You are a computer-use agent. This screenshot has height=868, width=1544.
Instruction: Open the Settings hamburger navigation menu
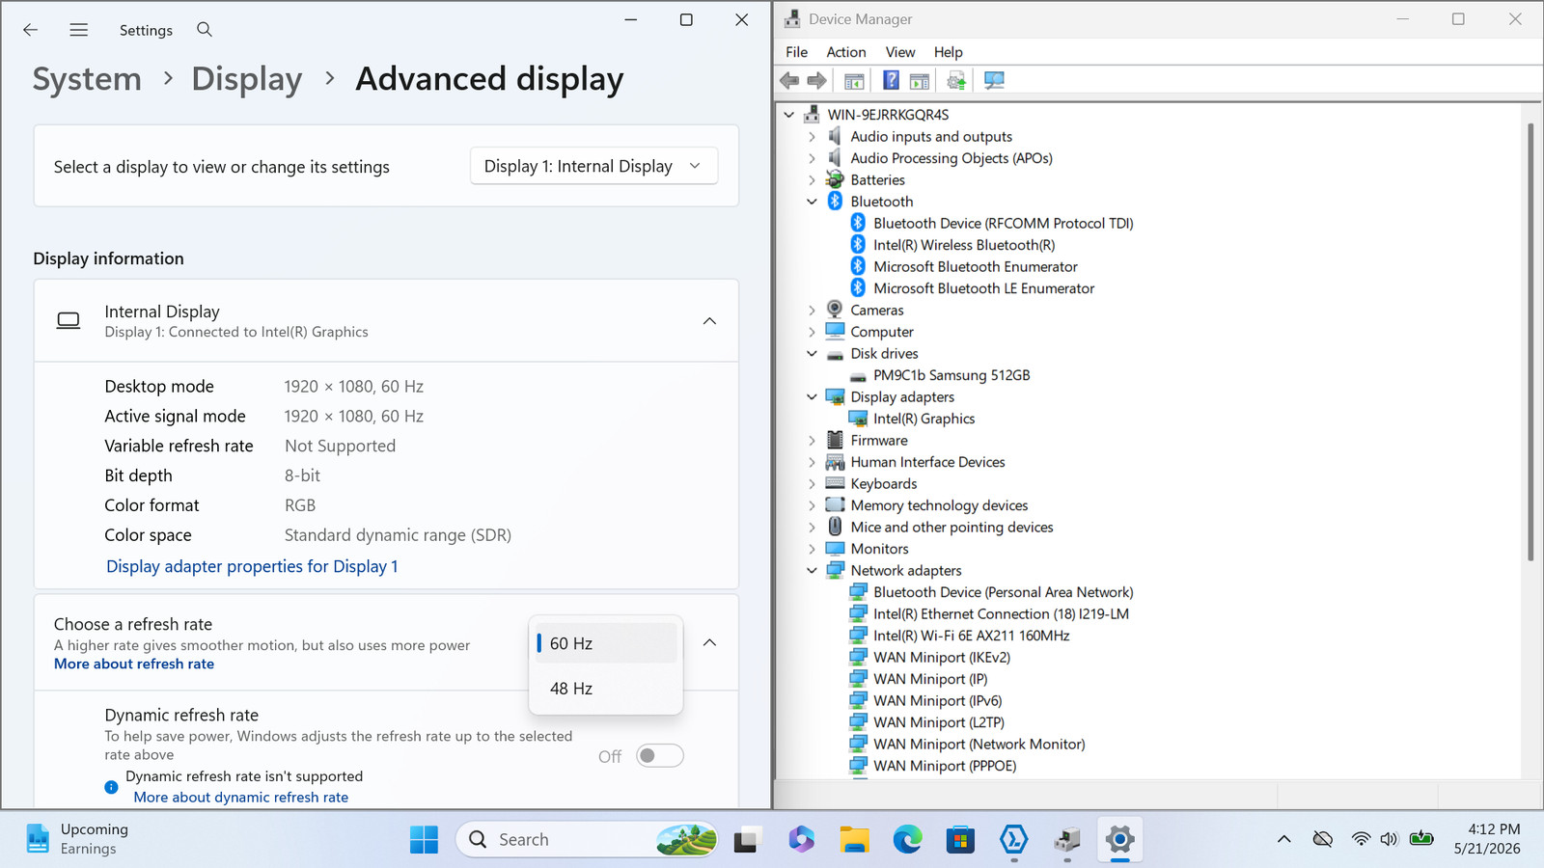tap(79, 30)
